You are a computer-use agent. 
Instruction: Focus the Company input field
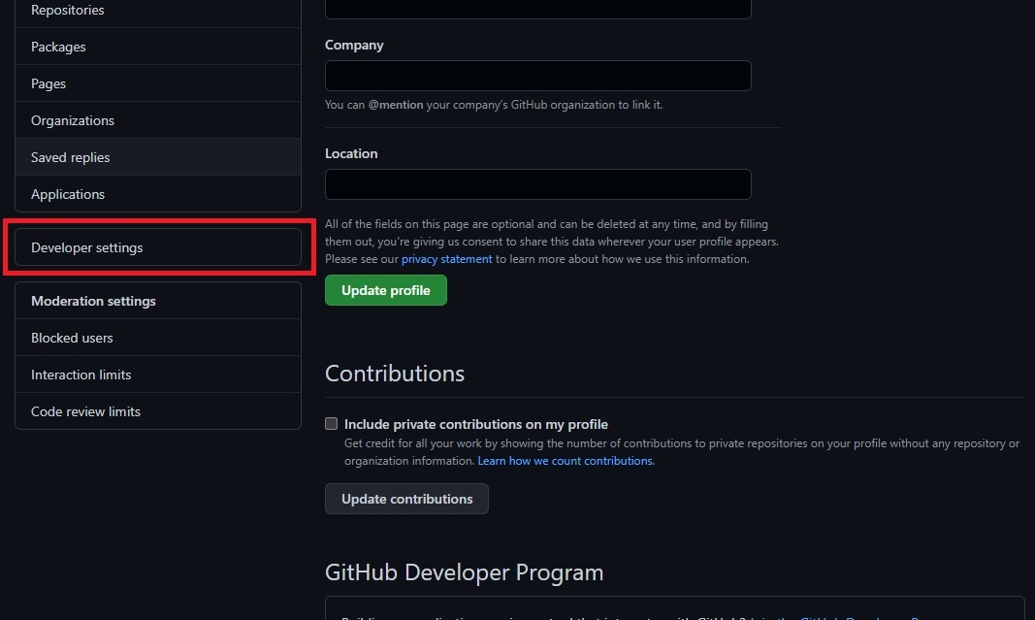537,76
